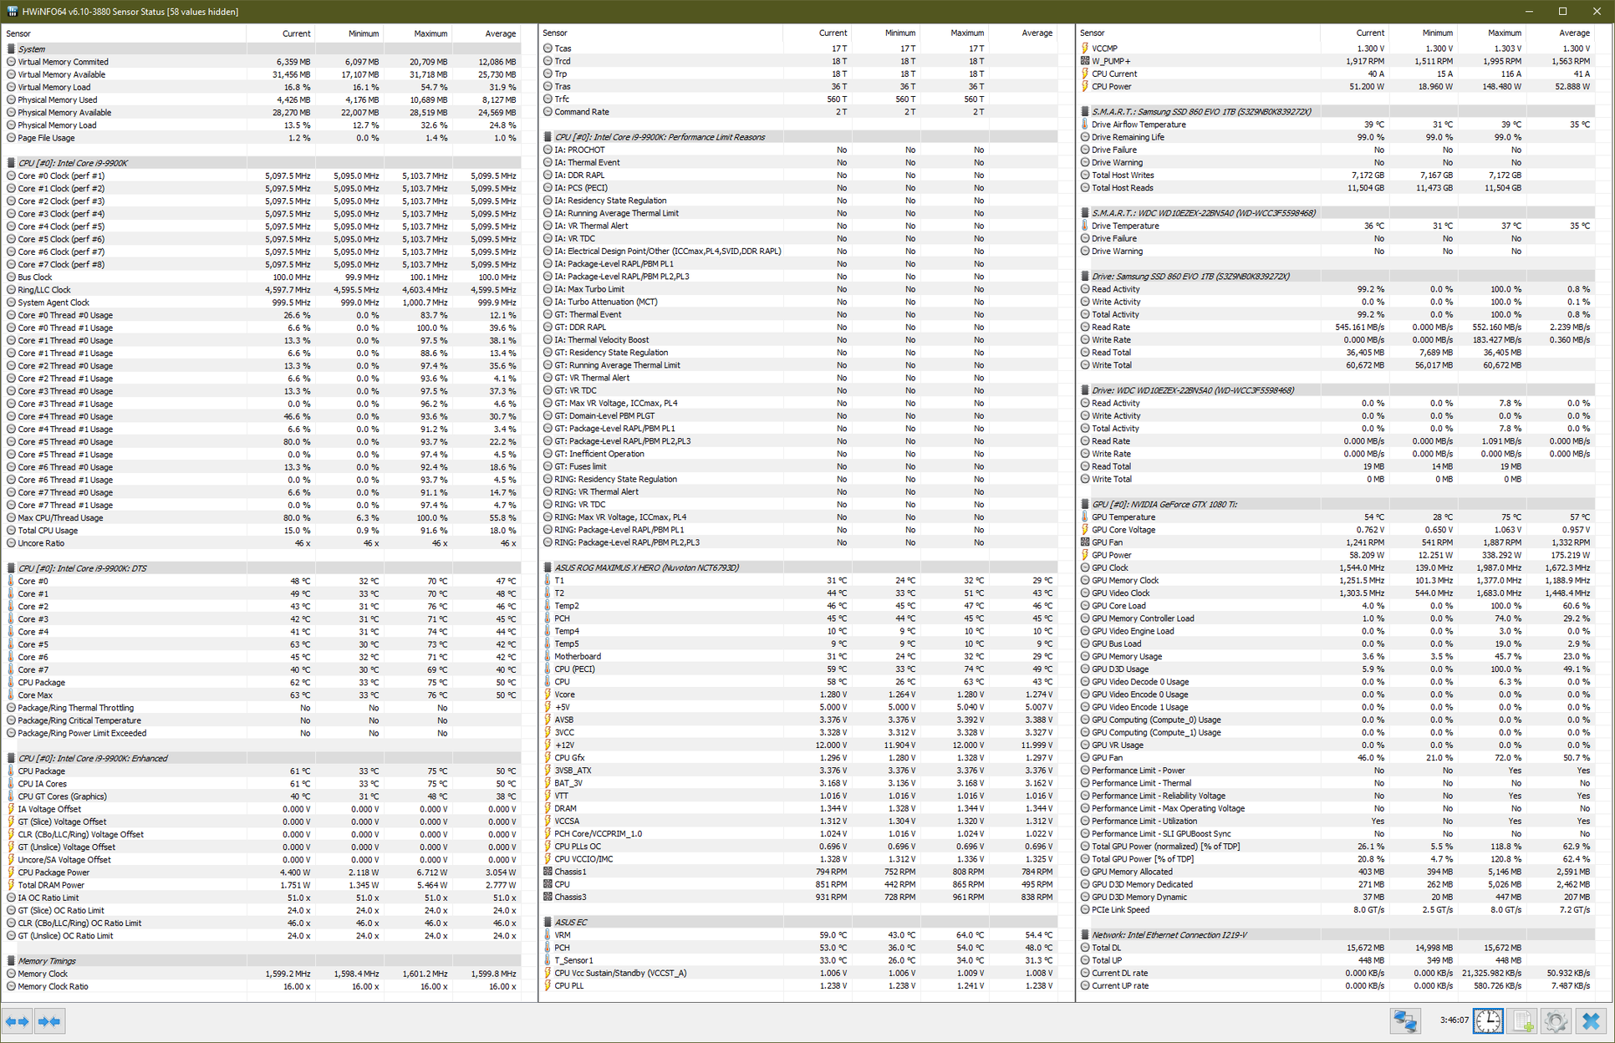Click chip icon beside Memory Timings header
This screenshot has width=1615, height=1043.
point(11,961)
